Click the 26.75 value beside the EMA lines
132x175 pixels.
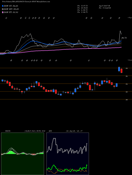(124, 38)
